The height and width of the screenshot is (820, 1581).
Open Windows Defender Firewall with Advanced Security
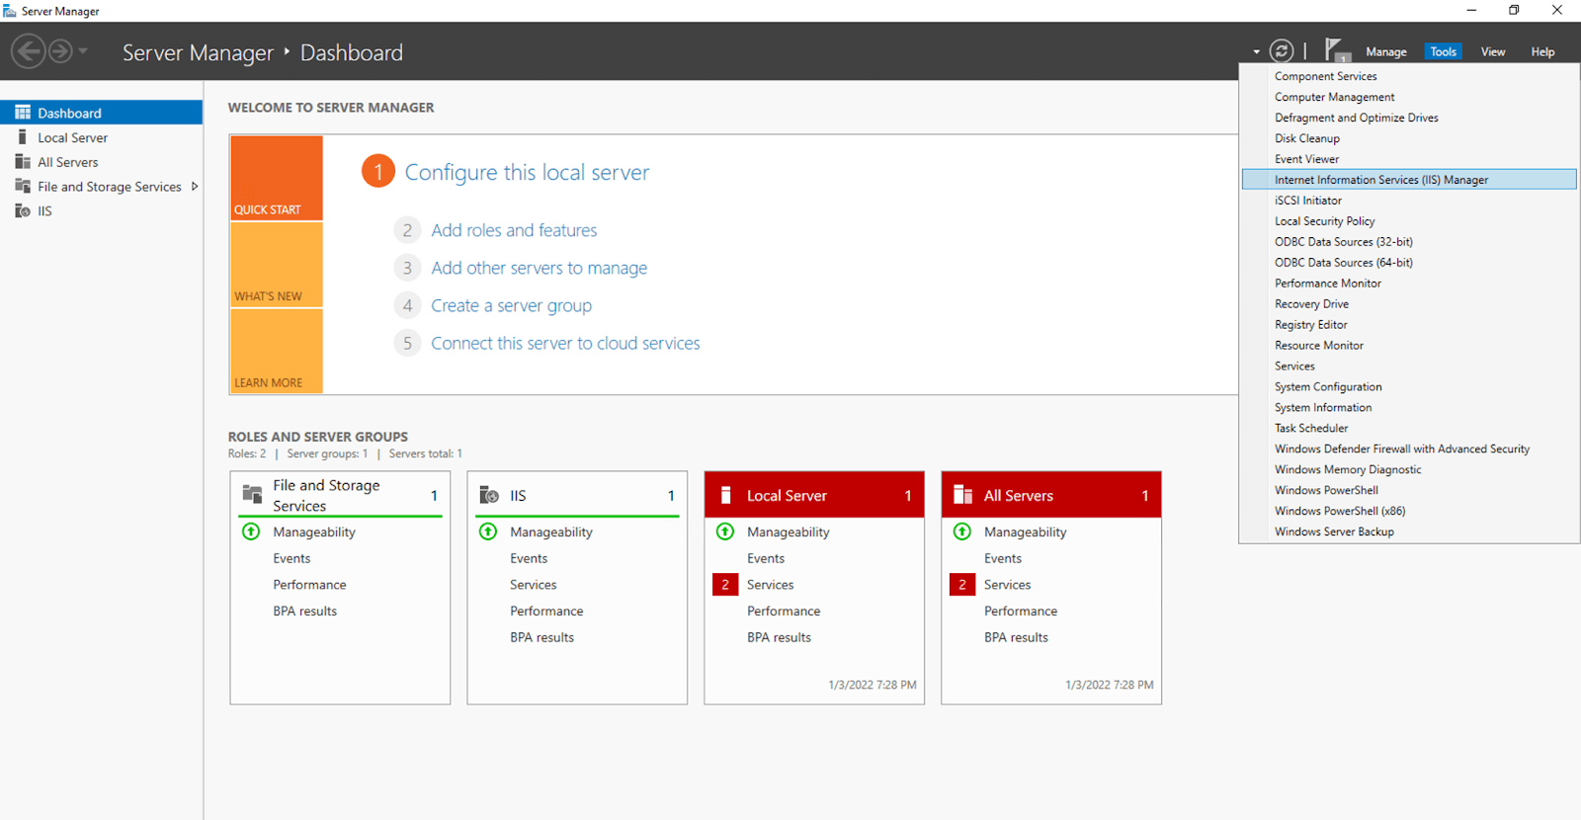[x=1409, y=449]
